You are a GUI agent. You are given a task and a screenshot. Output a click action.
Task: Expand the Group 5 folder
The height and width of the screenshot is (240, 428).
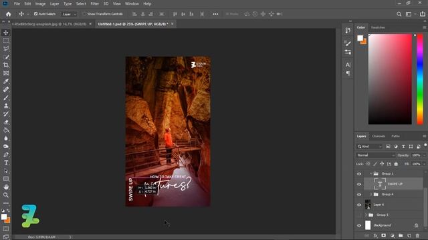click(366, 215)
